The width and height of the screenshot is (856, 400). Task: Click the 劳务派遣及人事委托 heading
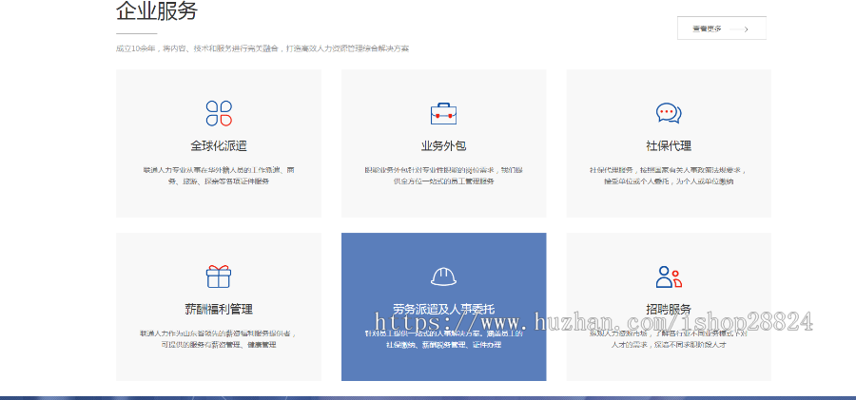pyautogui.click(x=443, y=310)
